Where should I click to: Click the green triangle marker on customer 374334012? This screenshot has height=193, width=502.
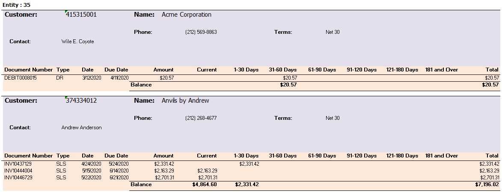[65, 98]
